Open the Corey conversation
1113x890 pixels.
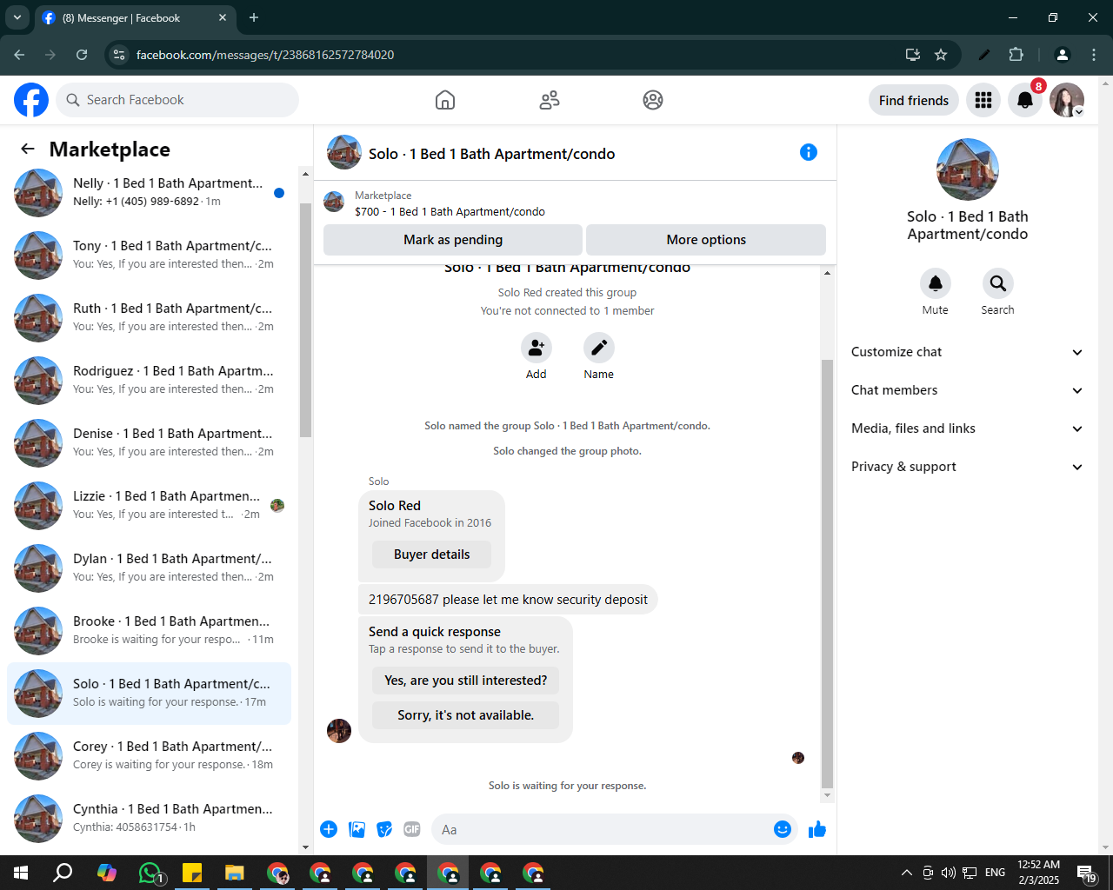click(150, 756)
